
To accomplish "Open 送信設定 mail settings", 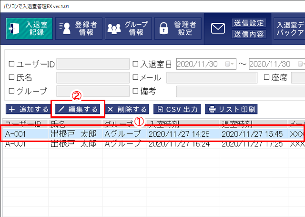I will point(249,23).
